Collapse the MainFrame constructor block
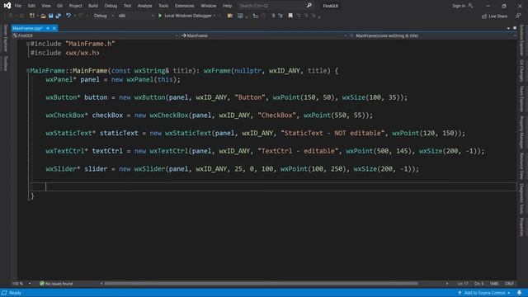This screenshot has width=528, height=297. click(28, 71)
